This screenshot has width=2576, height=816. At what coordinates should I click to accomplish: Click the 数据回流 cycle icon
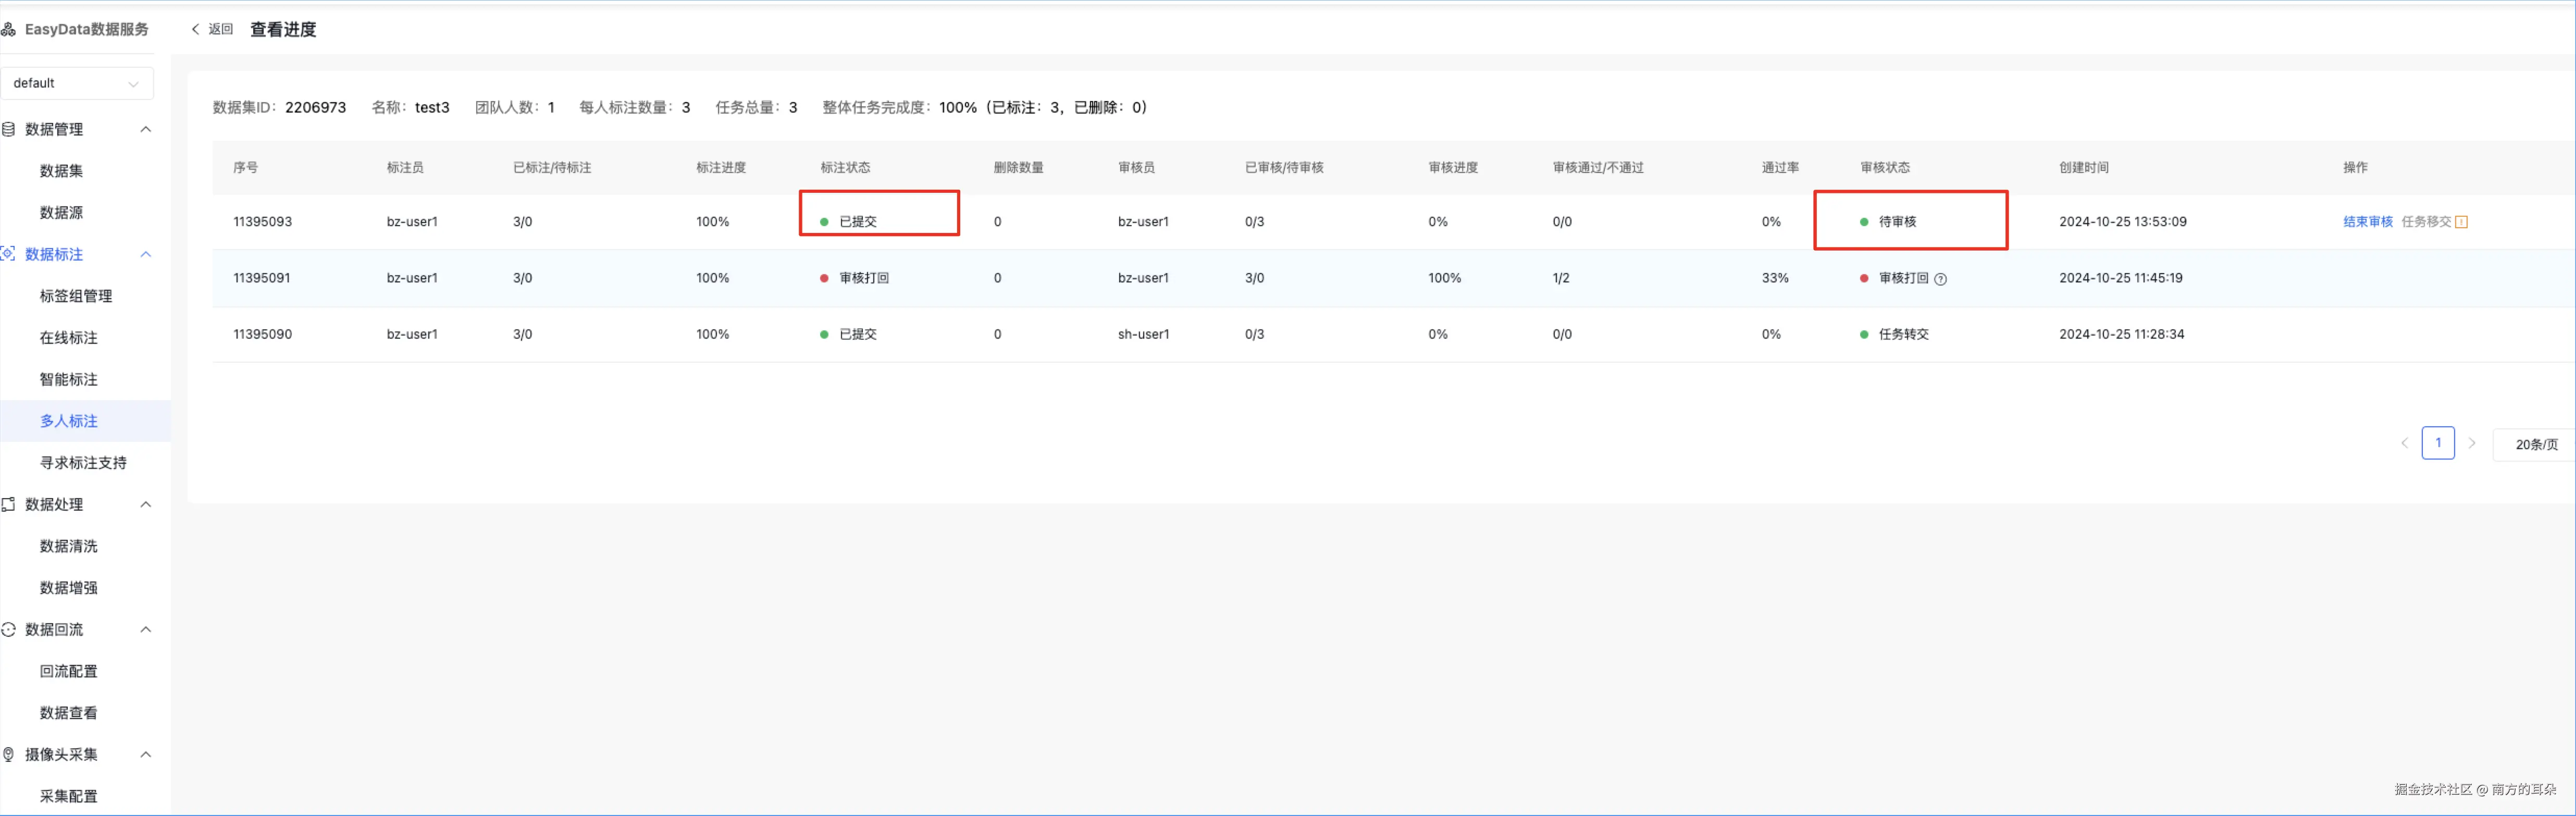point(8,629)
